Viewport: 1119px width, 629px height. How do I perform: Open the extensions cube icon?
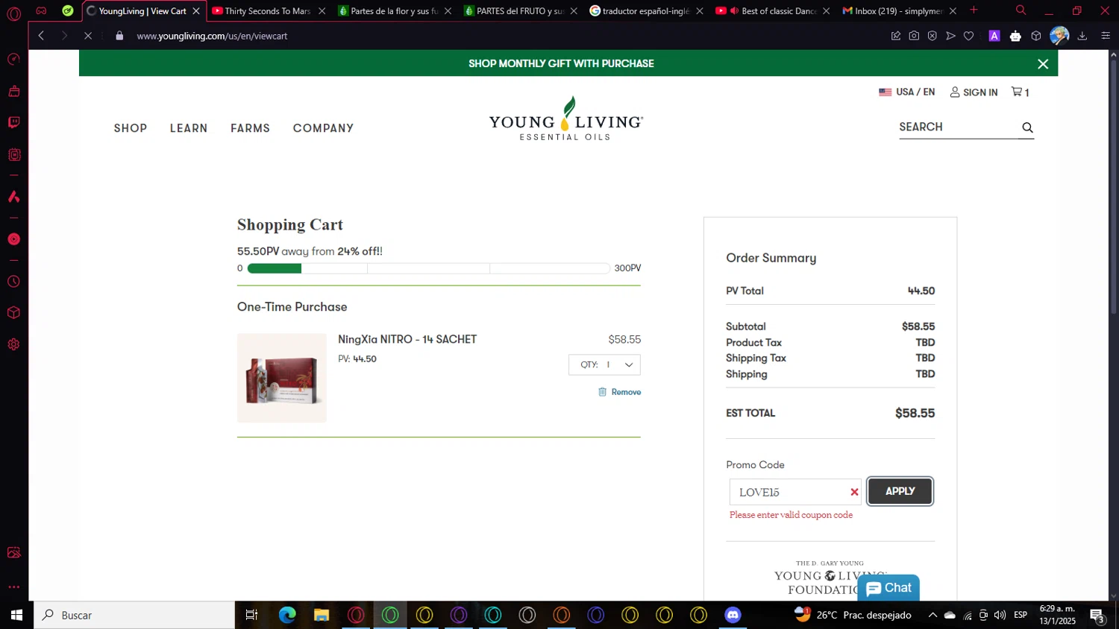1036,36
